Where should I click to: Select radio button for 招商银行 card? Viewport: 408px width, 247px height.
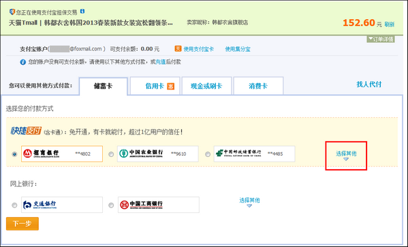pos(14,154)
